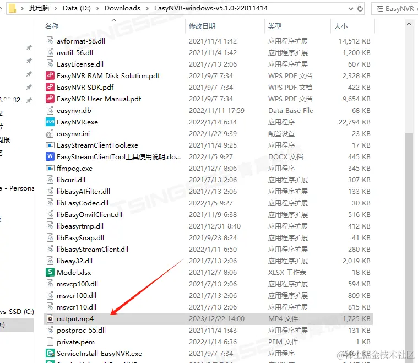Select the libeay32.dll file name
This screenshot has height=363, width=418.
(75, 261)
